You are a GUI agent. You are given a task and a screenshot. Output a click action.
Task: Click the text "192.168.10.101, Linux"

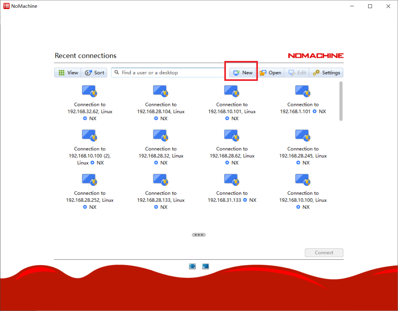pos(232,111)
